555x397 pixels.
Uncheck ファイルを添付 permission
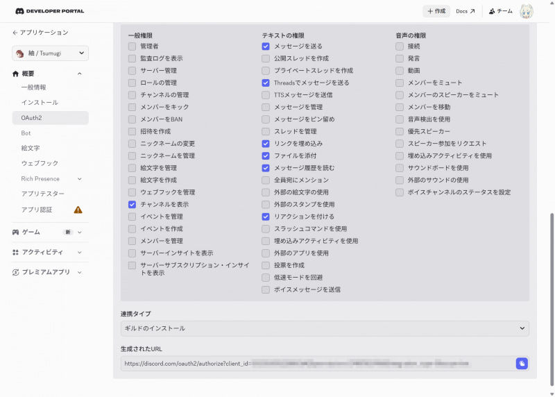(266, 155)
